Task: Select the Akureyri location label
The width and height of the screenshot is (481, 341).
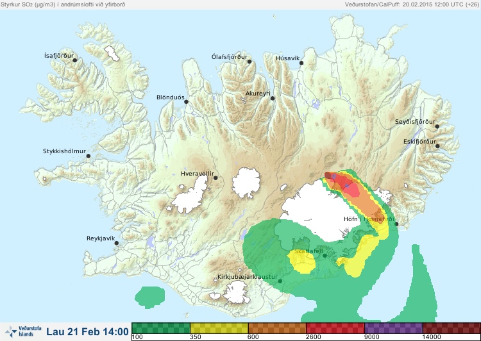Action: tap(258, 94)
